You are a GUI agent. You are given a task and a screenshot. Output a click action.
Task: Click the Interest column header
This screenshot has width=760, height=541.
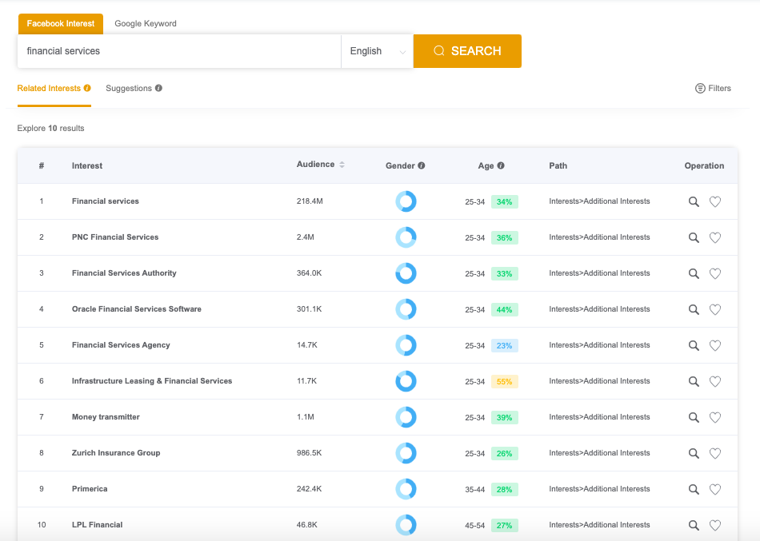tap(87, 165)
